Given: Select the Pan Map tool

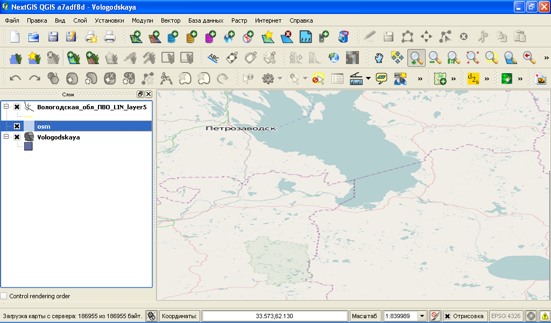Looking at the screenshot, I should click(378, 57).
